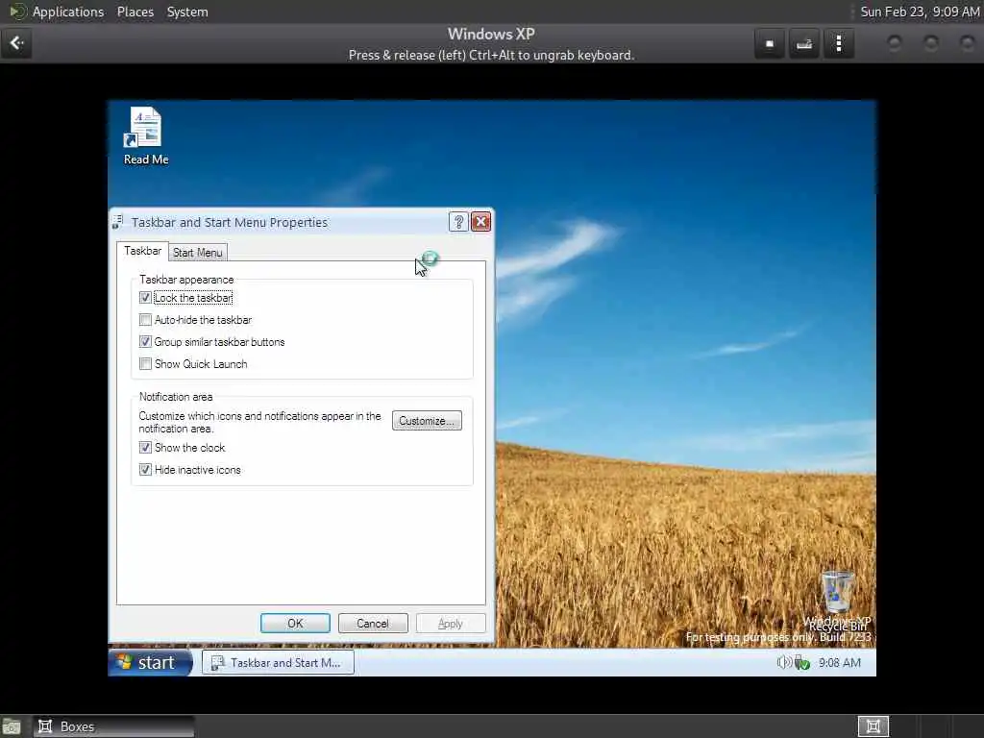Toggle Group similar taskbar buttons checkbox
The width and height of the screenshot is (984, 738).
pos(145,341)
